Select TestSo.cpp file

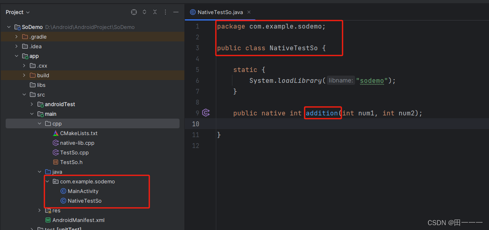[x=71, y=152]
